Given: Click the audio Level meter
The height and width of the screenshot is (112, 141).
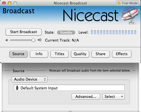Looking at the screenshot, I should [113, 32].
